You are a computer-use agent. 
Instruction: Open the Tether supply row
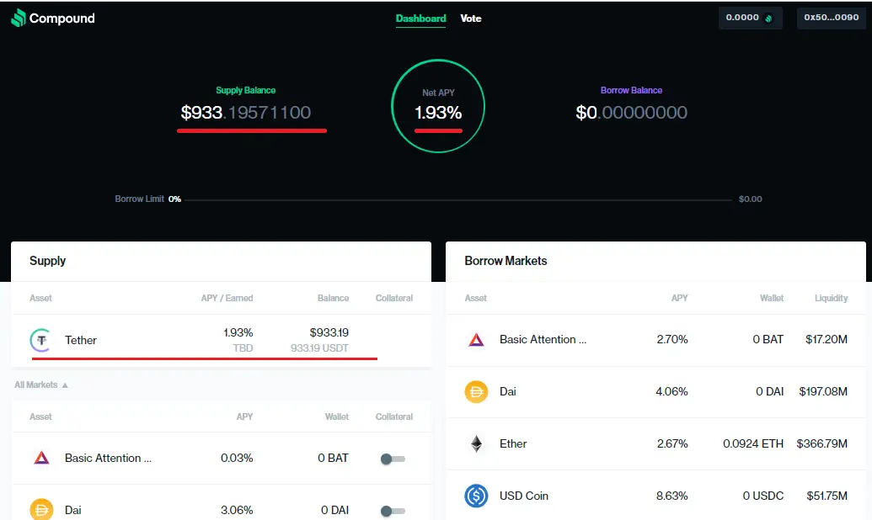coord(222,340)
